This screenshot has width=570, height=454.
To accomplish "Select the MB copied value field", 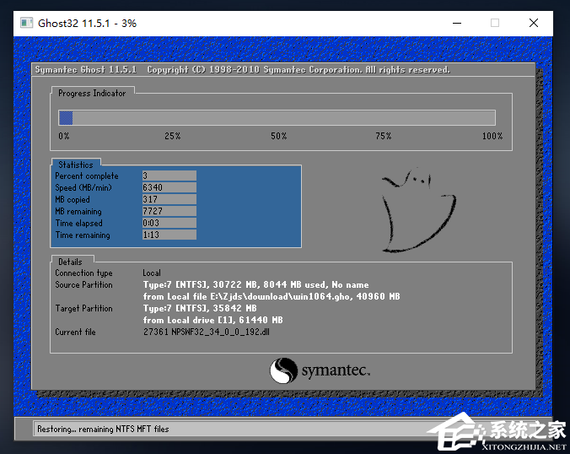I will pos(169,200).
